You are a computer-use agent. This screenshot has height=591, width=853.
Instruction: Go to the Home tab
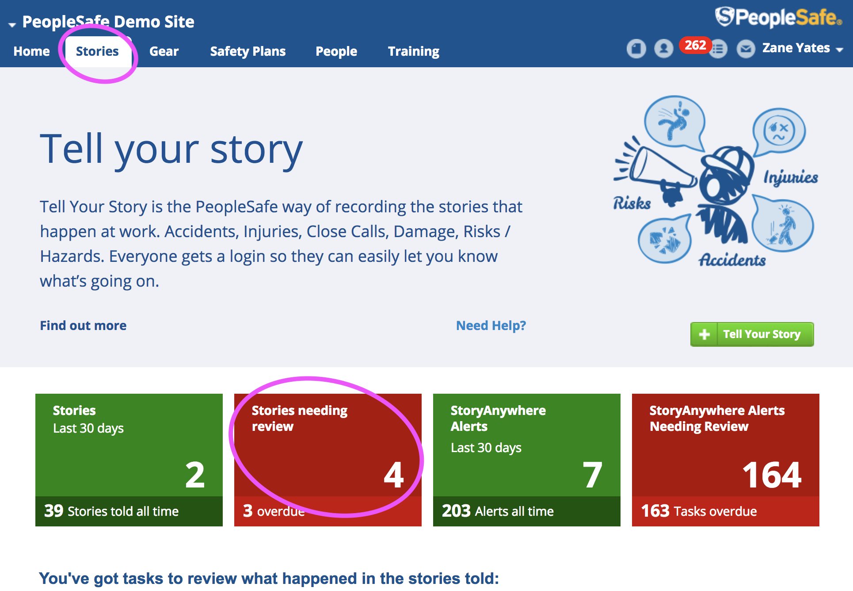(31, 51)
